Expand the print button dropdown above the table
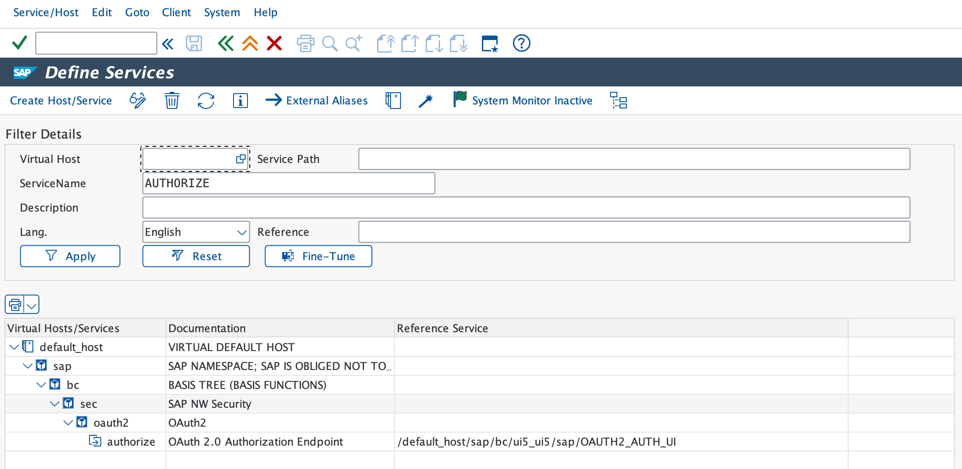The width and height of the screenshot is (962, 469). (32, 304)
